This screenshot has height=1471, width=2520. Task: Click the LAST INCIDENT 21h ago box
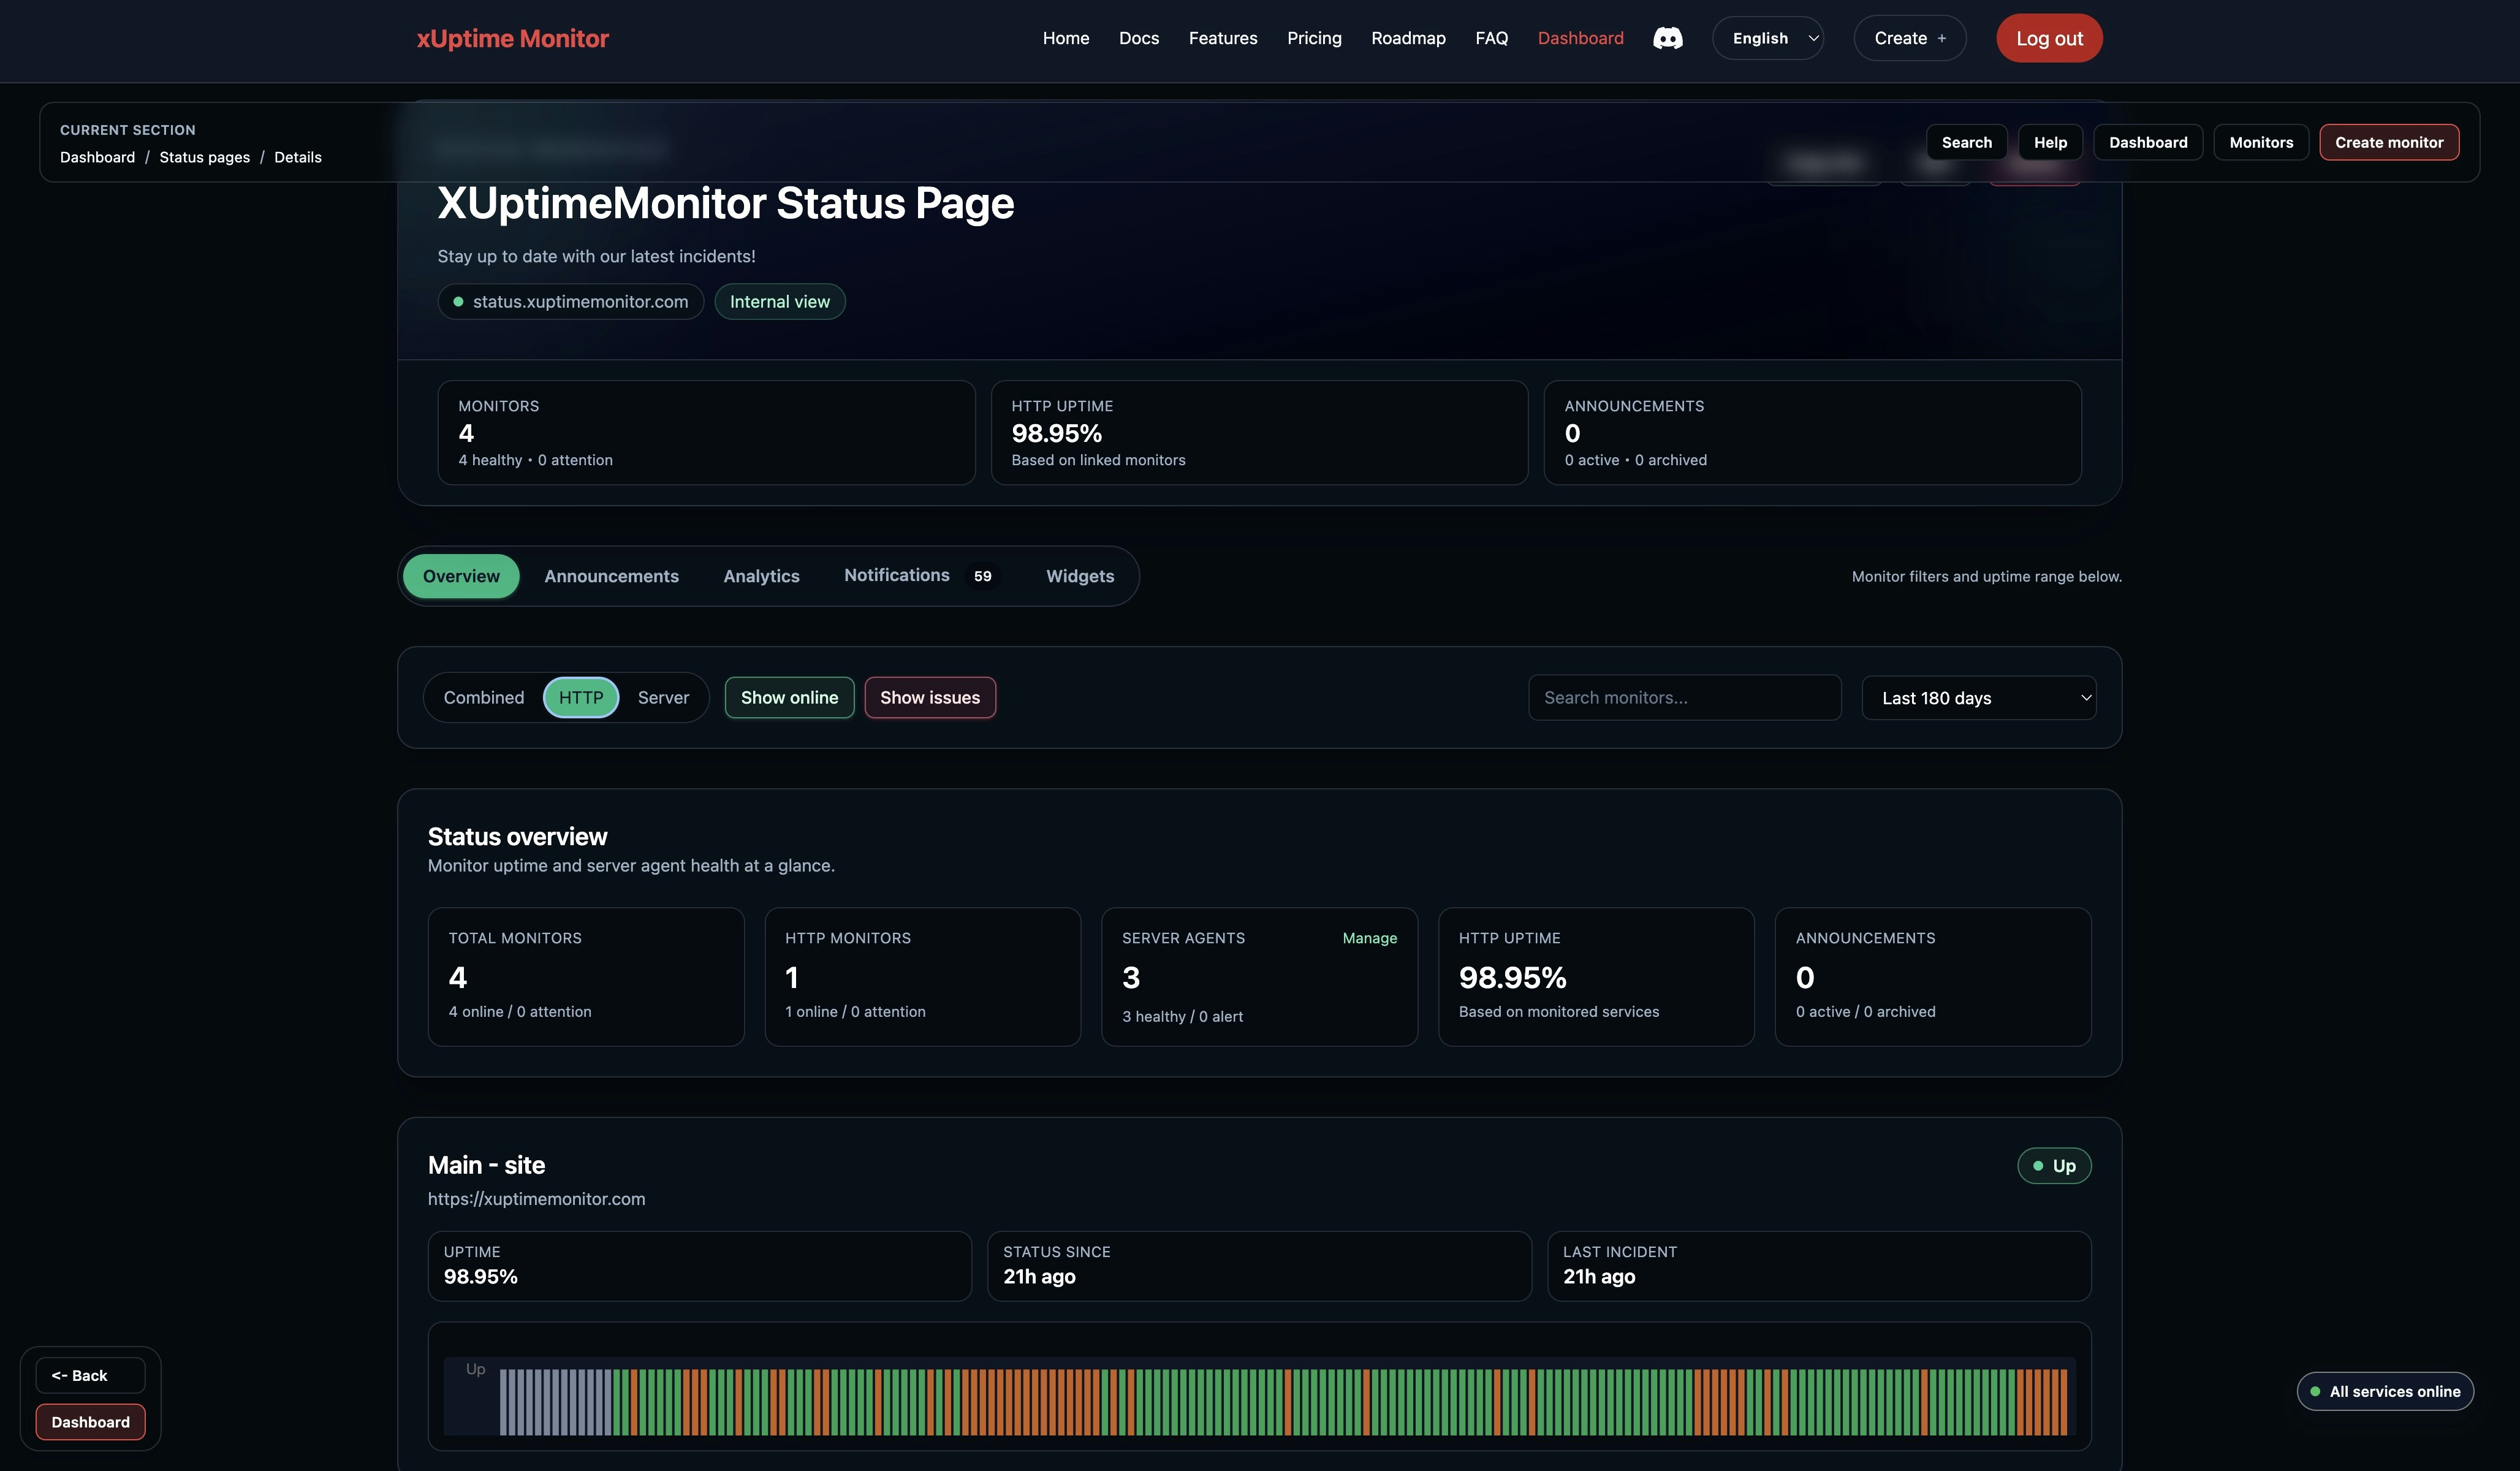1819,1266
